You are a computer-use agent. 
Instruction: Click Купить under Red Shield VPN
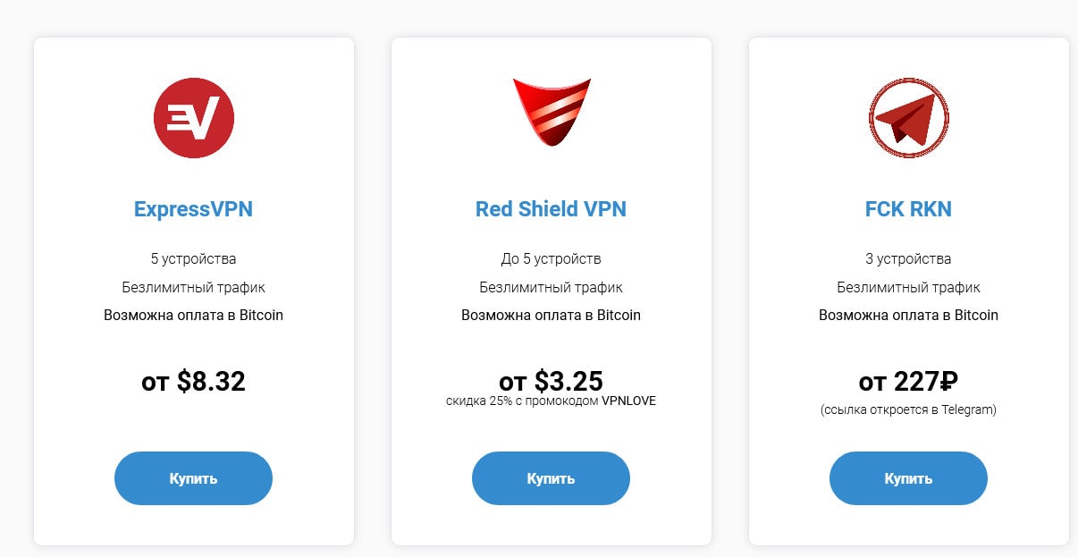coord(551,478)
